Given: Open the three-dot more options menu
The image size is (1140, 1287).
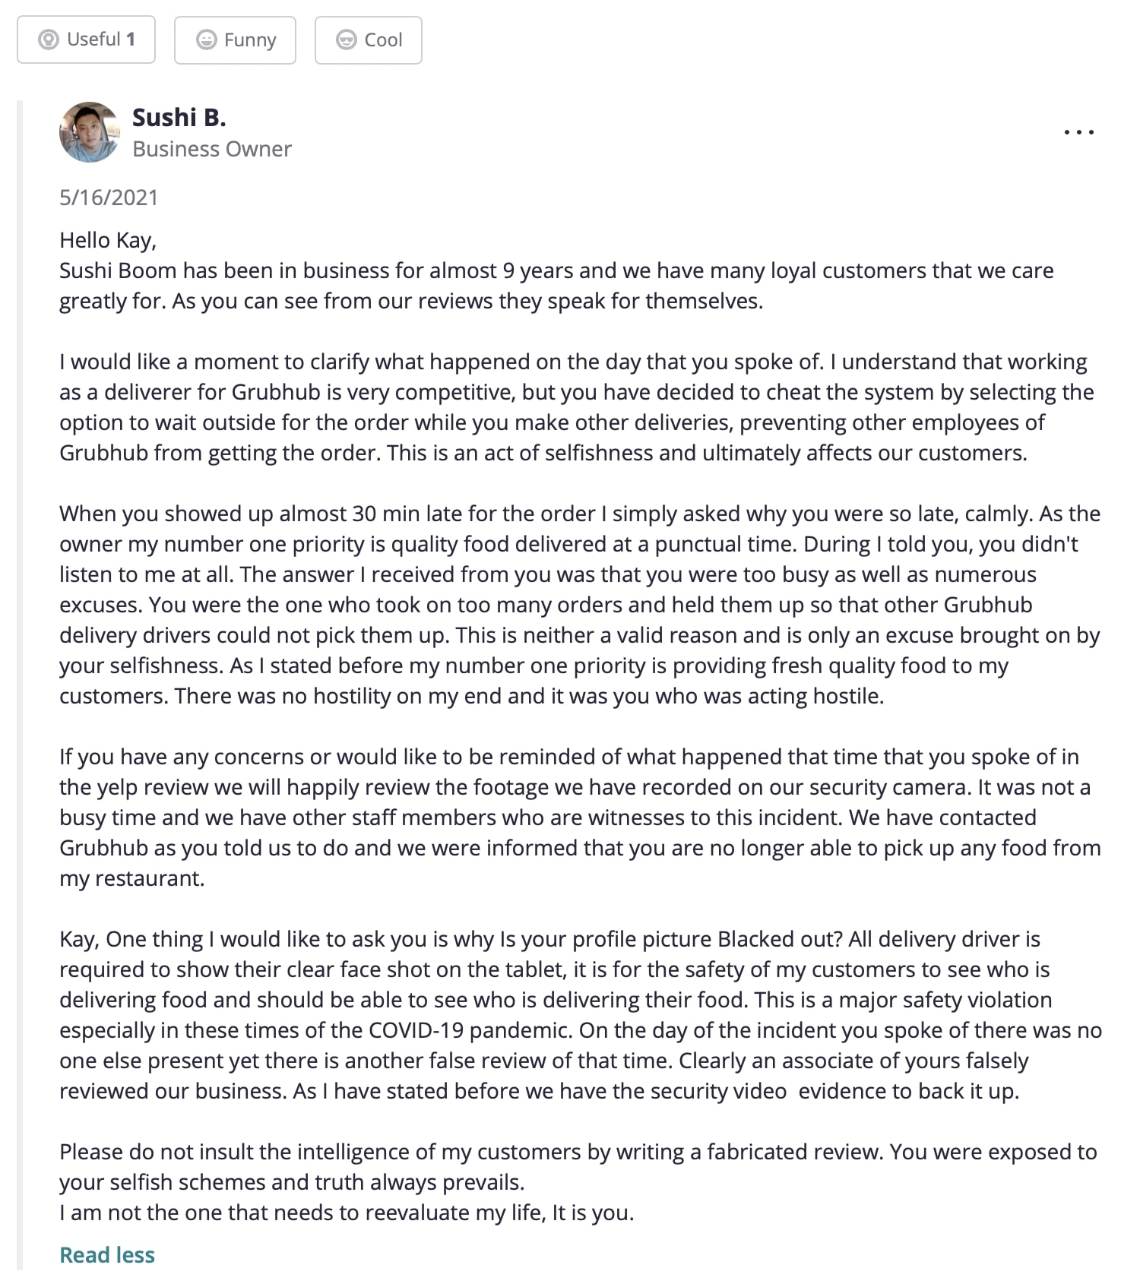Looking at the screenshot, I should pos(1078,132).
